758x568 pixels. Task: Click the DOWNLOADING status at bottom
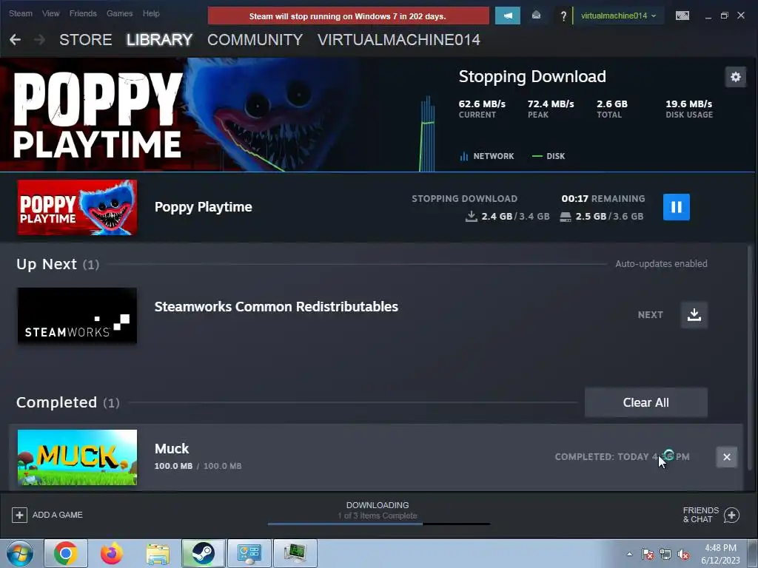pyautogui.click(x=378, y=505)
